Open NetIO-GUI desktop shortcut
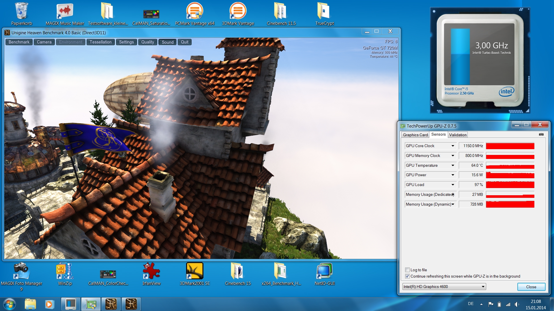Image resolution: width=554 pixels, height=311 pixels. pos(324,272)
